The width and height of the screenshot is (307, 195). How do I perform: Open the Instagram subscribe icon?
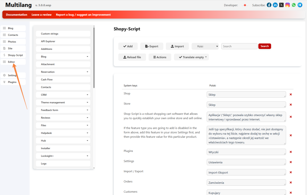pyautogui.click(x=287, y=5)
